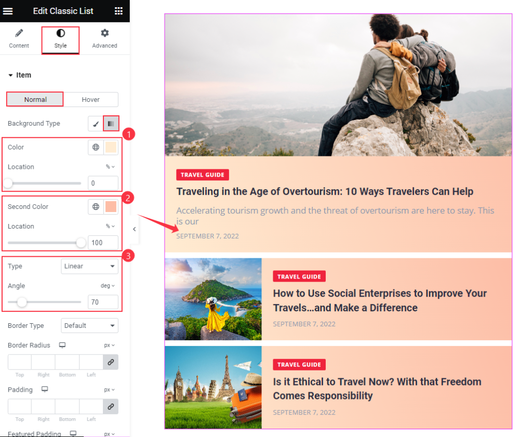Toggle Padding link values icon
This screenshot has width=532, height=437.
pos(111,406)
